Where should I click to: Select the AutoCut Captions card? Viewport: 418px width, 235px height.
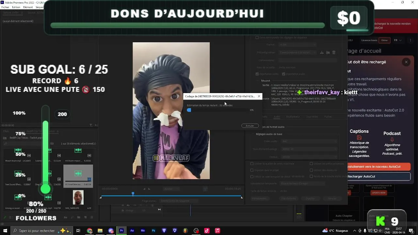(x=359, y=144)
